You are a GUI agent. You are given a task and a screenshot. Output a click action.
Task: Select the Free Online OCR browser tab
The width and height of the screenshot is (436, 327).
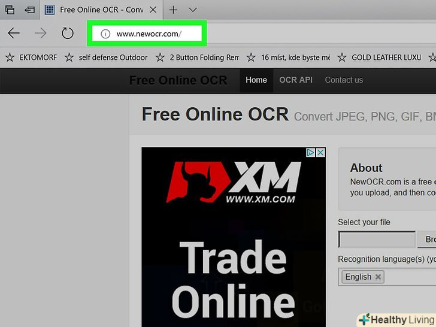[101, 10]
